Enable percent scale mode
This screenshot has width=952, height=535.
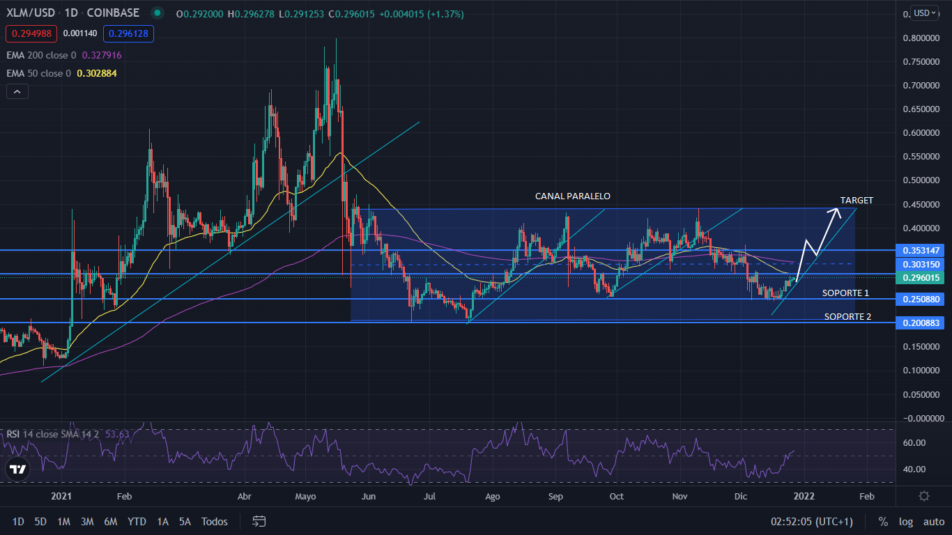[882, 521]
